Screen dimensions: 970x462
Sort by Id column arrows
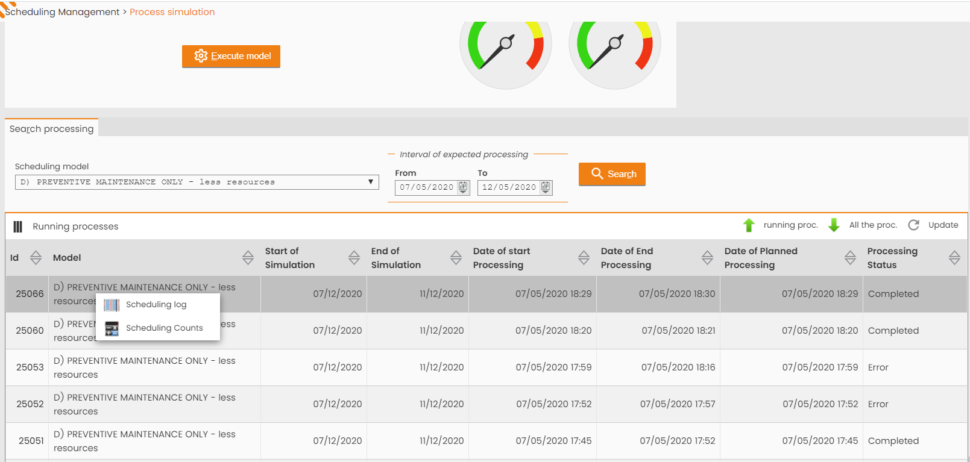click(36, 258)
